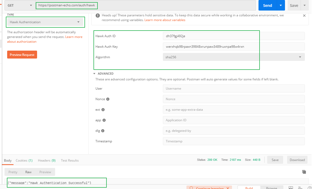
Task: Click the Preview Request button
Action: click(22, 55)
